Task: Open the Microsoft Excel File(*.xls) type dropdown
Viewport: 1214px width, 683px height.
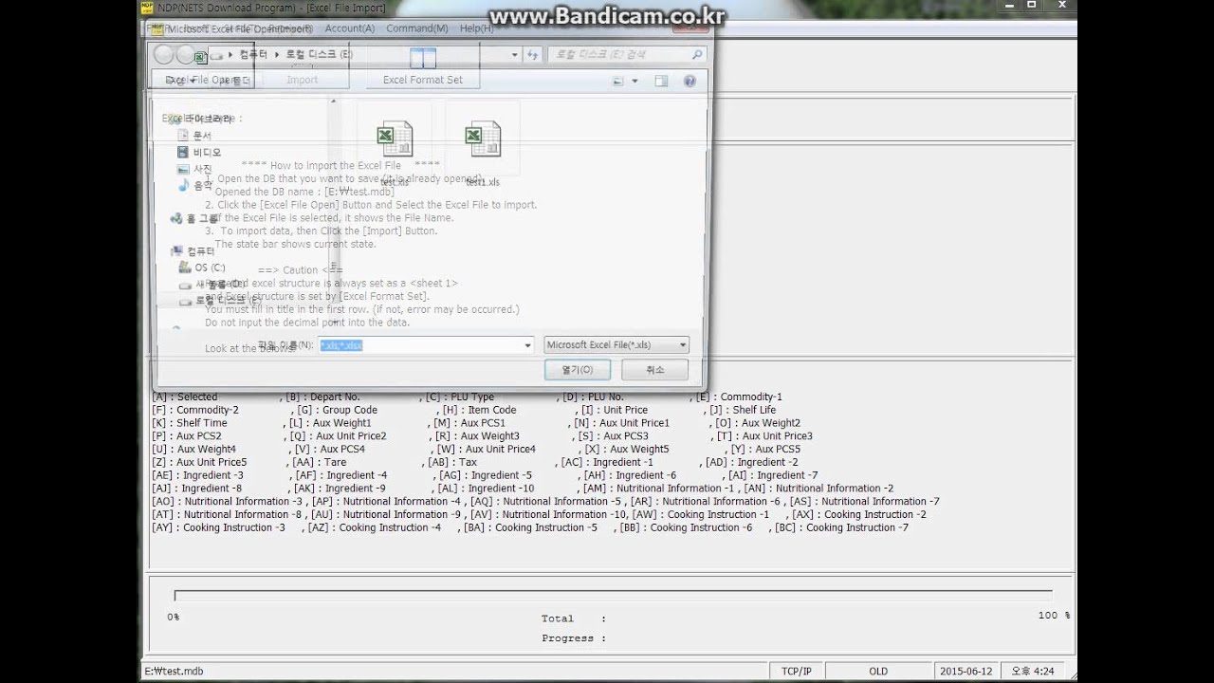Action: point(616,345)
